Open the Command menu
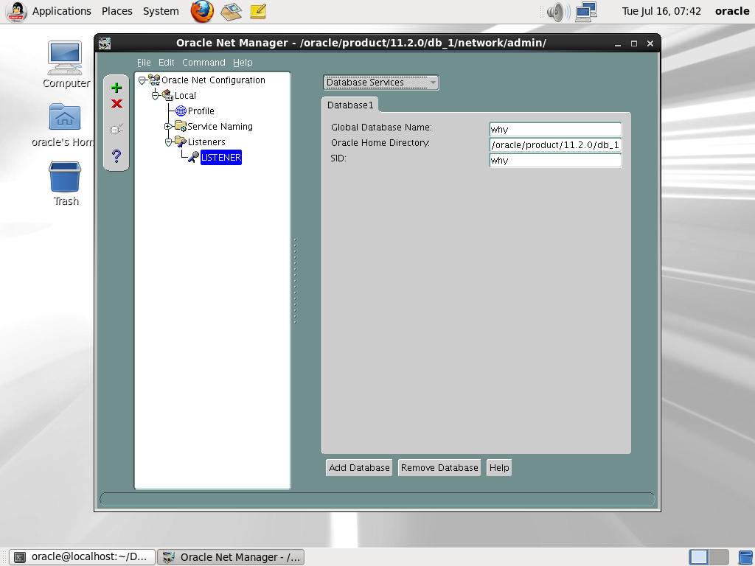Viewport: 755px width, 566px height. 203,63
